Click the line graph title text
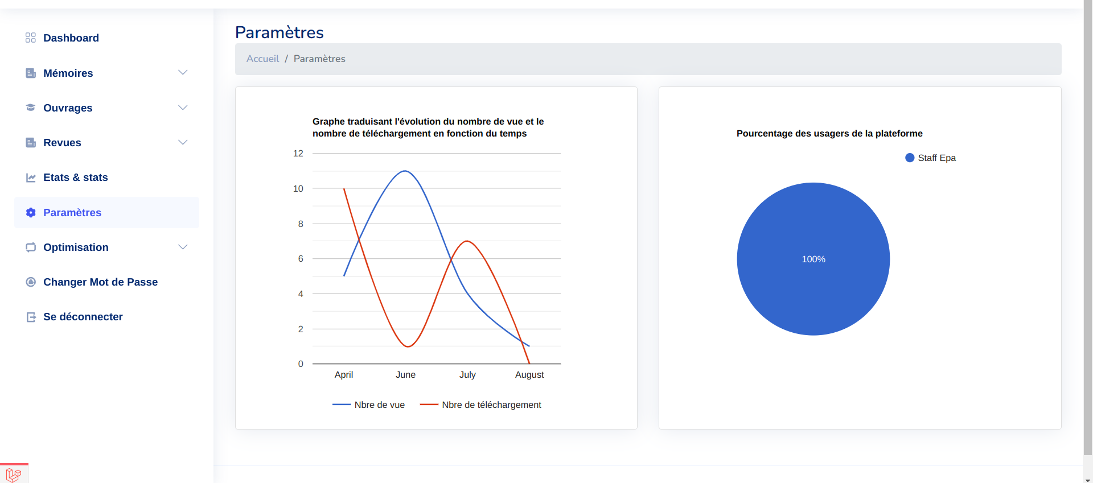The width and height of the screenshot is (1093, 483). tap(428, 127)
